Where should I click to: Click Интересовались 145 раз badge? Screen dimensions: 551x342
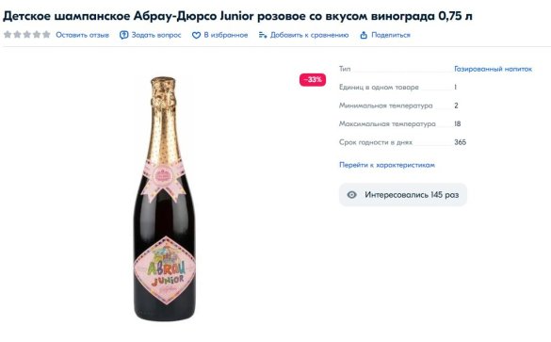click(x=403, y=195)
